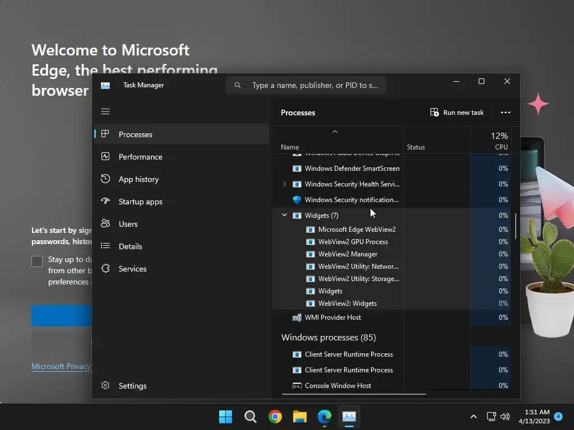Image resolution: width=574 pixels, height=430 pixels.
Task: Click Windows processes (85) group header
Action: click(328, 338)
